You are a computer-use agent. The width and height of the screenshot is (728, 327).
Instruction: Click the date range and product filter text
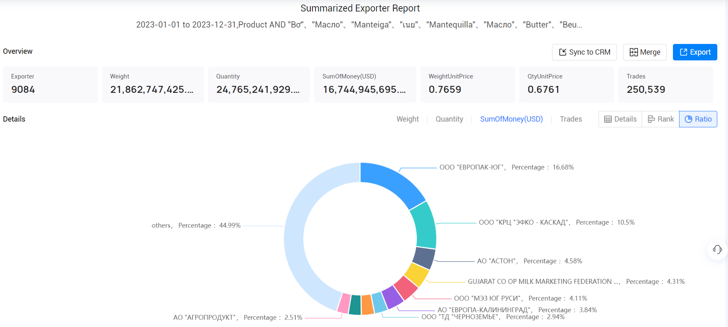pos(359,25)
